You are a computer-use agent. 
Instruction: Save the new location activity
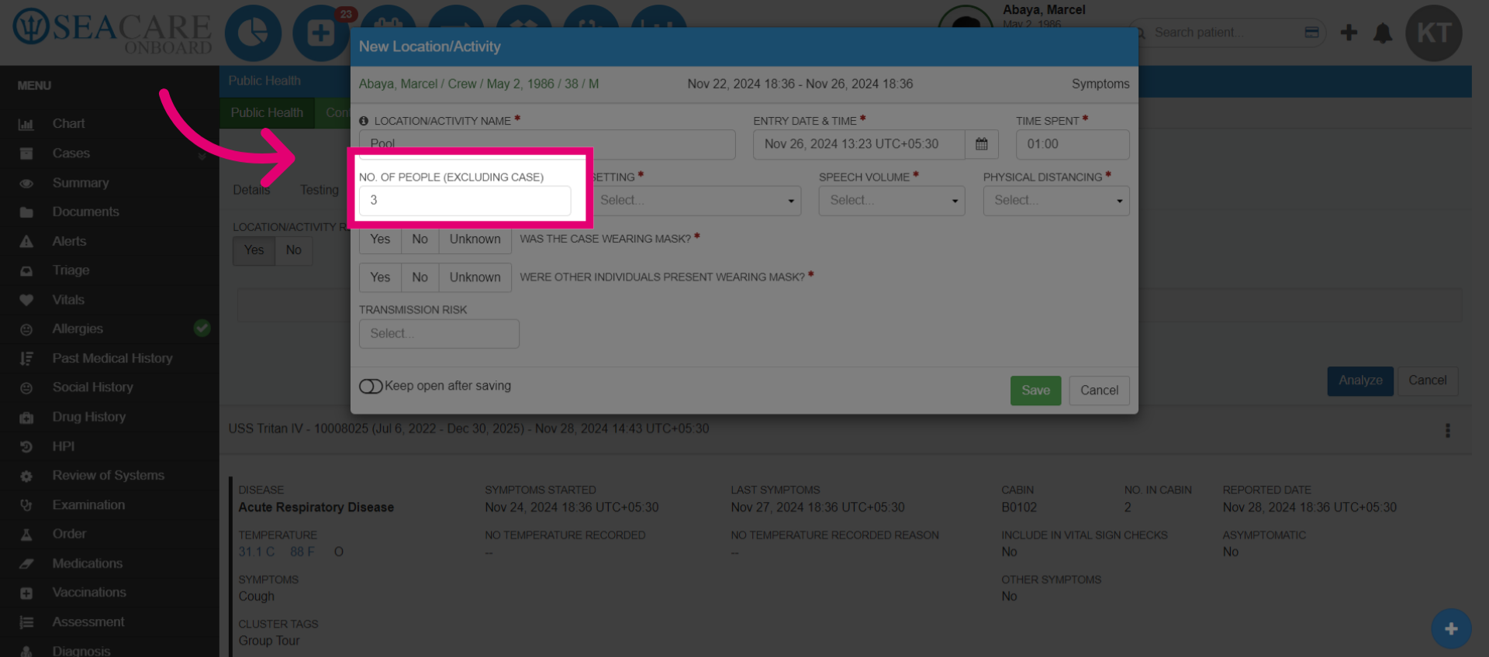1035,390
